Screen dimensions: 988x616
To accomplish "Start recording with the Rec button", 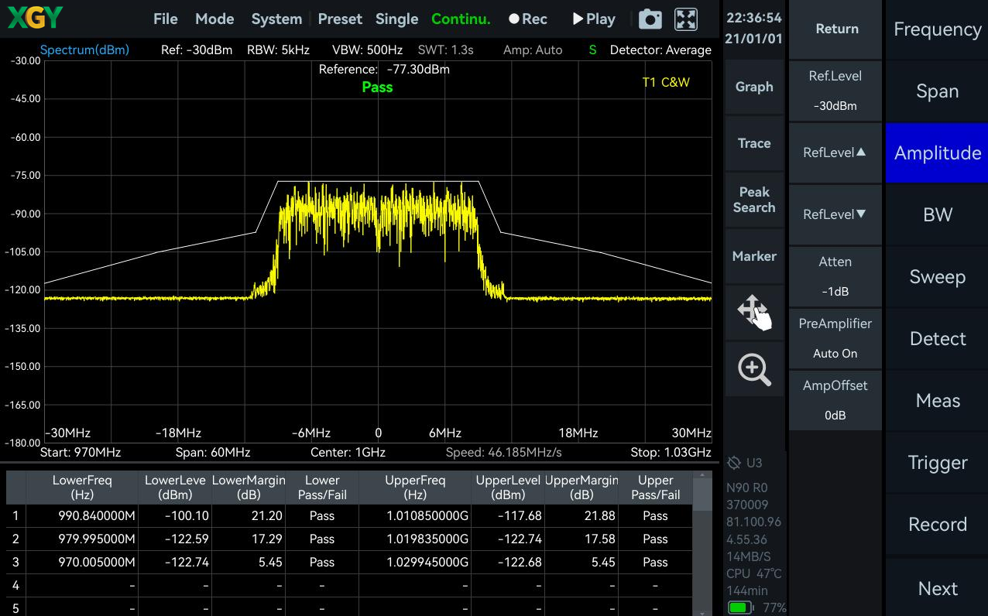I will (x=528, y=19).
